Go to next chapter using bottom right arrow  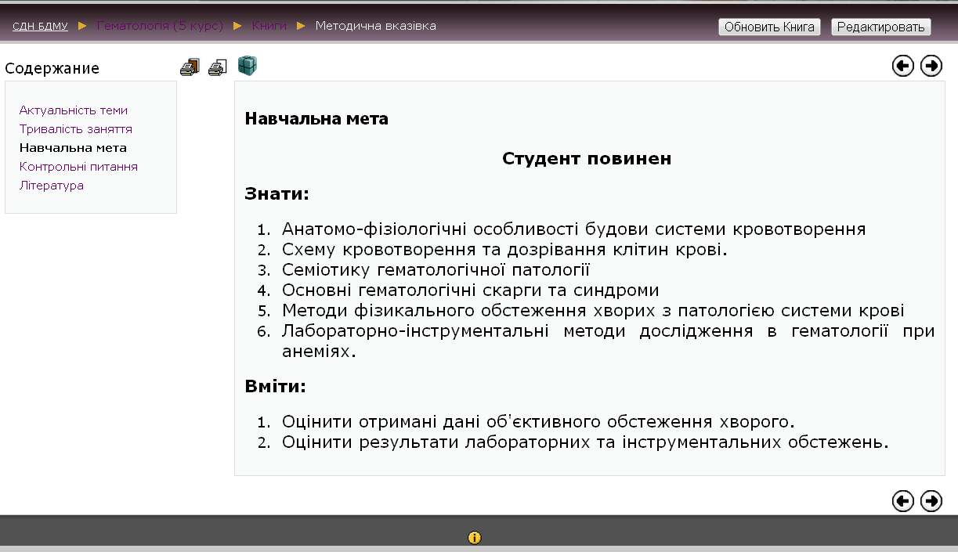coord(931,500)
